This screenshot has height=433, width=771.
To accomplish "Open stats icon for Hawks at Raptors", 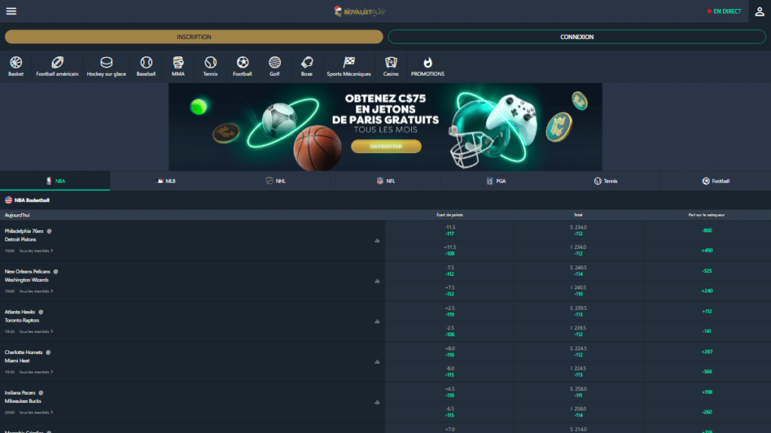I will 377,322.
